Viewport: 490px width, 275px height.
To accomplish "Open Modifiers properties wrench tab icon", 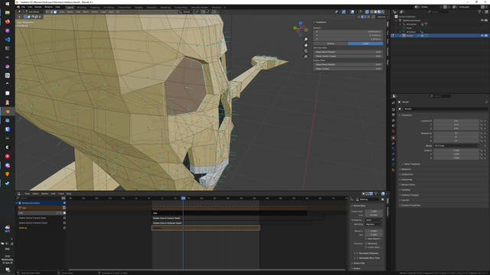I will pyautogui.click(x=393, y=143).
